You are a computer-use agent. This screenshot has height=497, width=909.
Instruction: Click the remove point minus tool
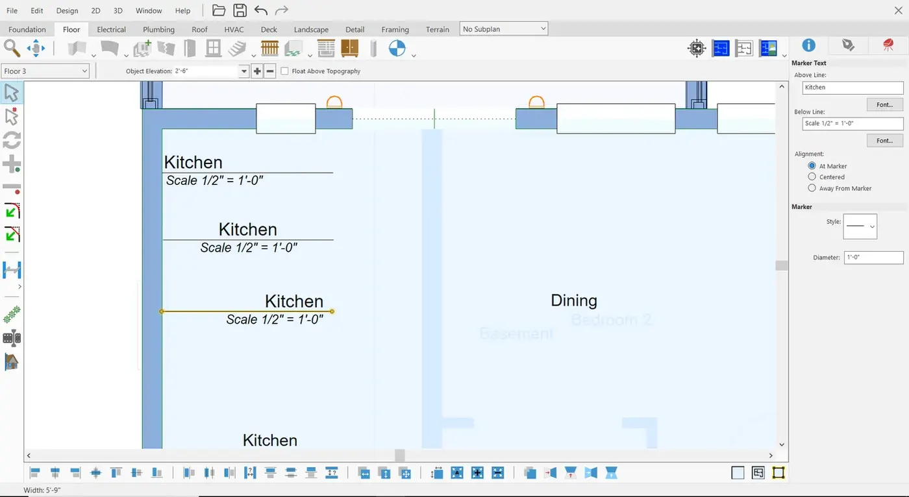(x=12, y=188)
